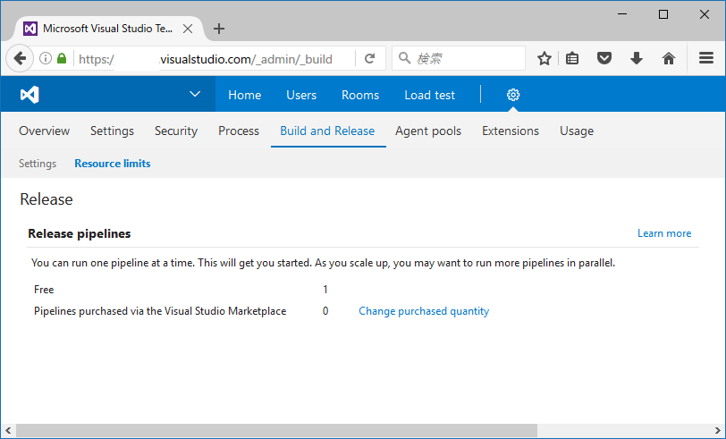Click Change purchased quantity link

tap(424, 311)
